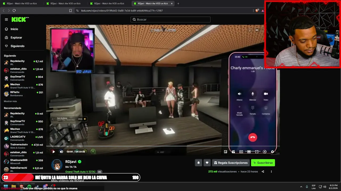Mute the video player volume
The height and width of the screenshot is (191, 341).
coord(61,152)
